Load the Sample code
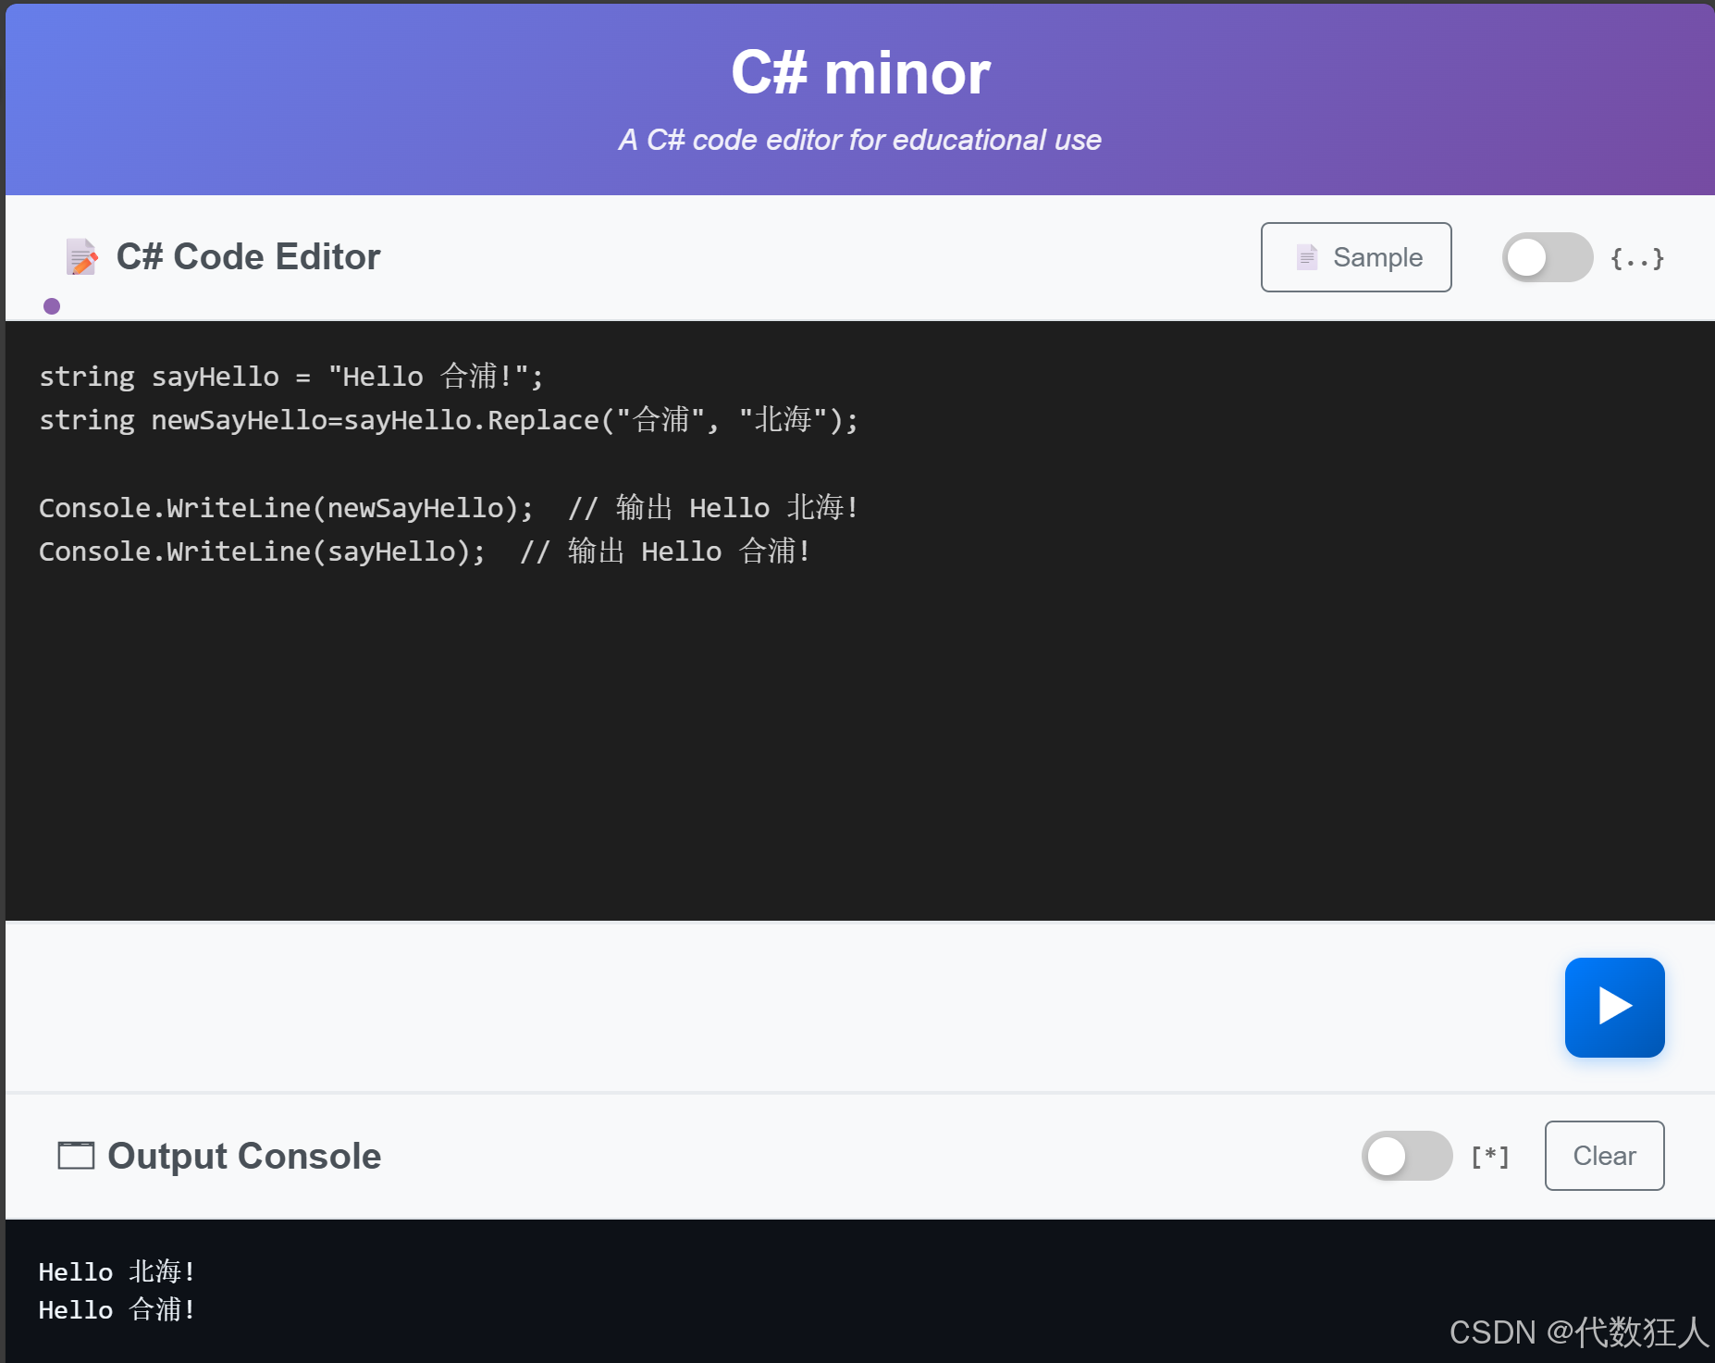 [1356, 257]
